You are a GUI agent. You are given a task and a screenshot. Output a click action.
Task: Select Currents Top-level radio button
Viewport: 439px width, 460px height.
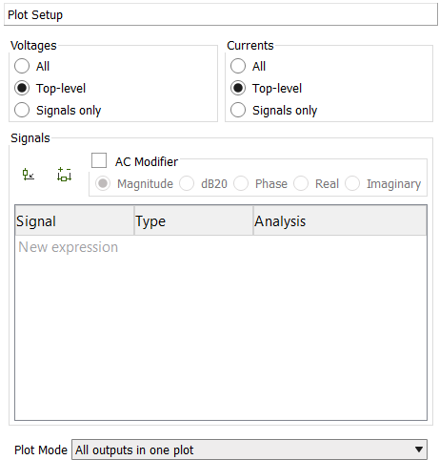238,88
